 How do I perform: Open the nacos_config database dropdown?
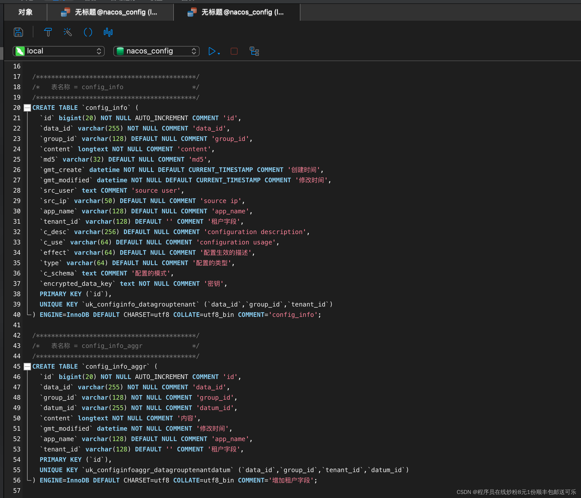click(x=156, y=51)
